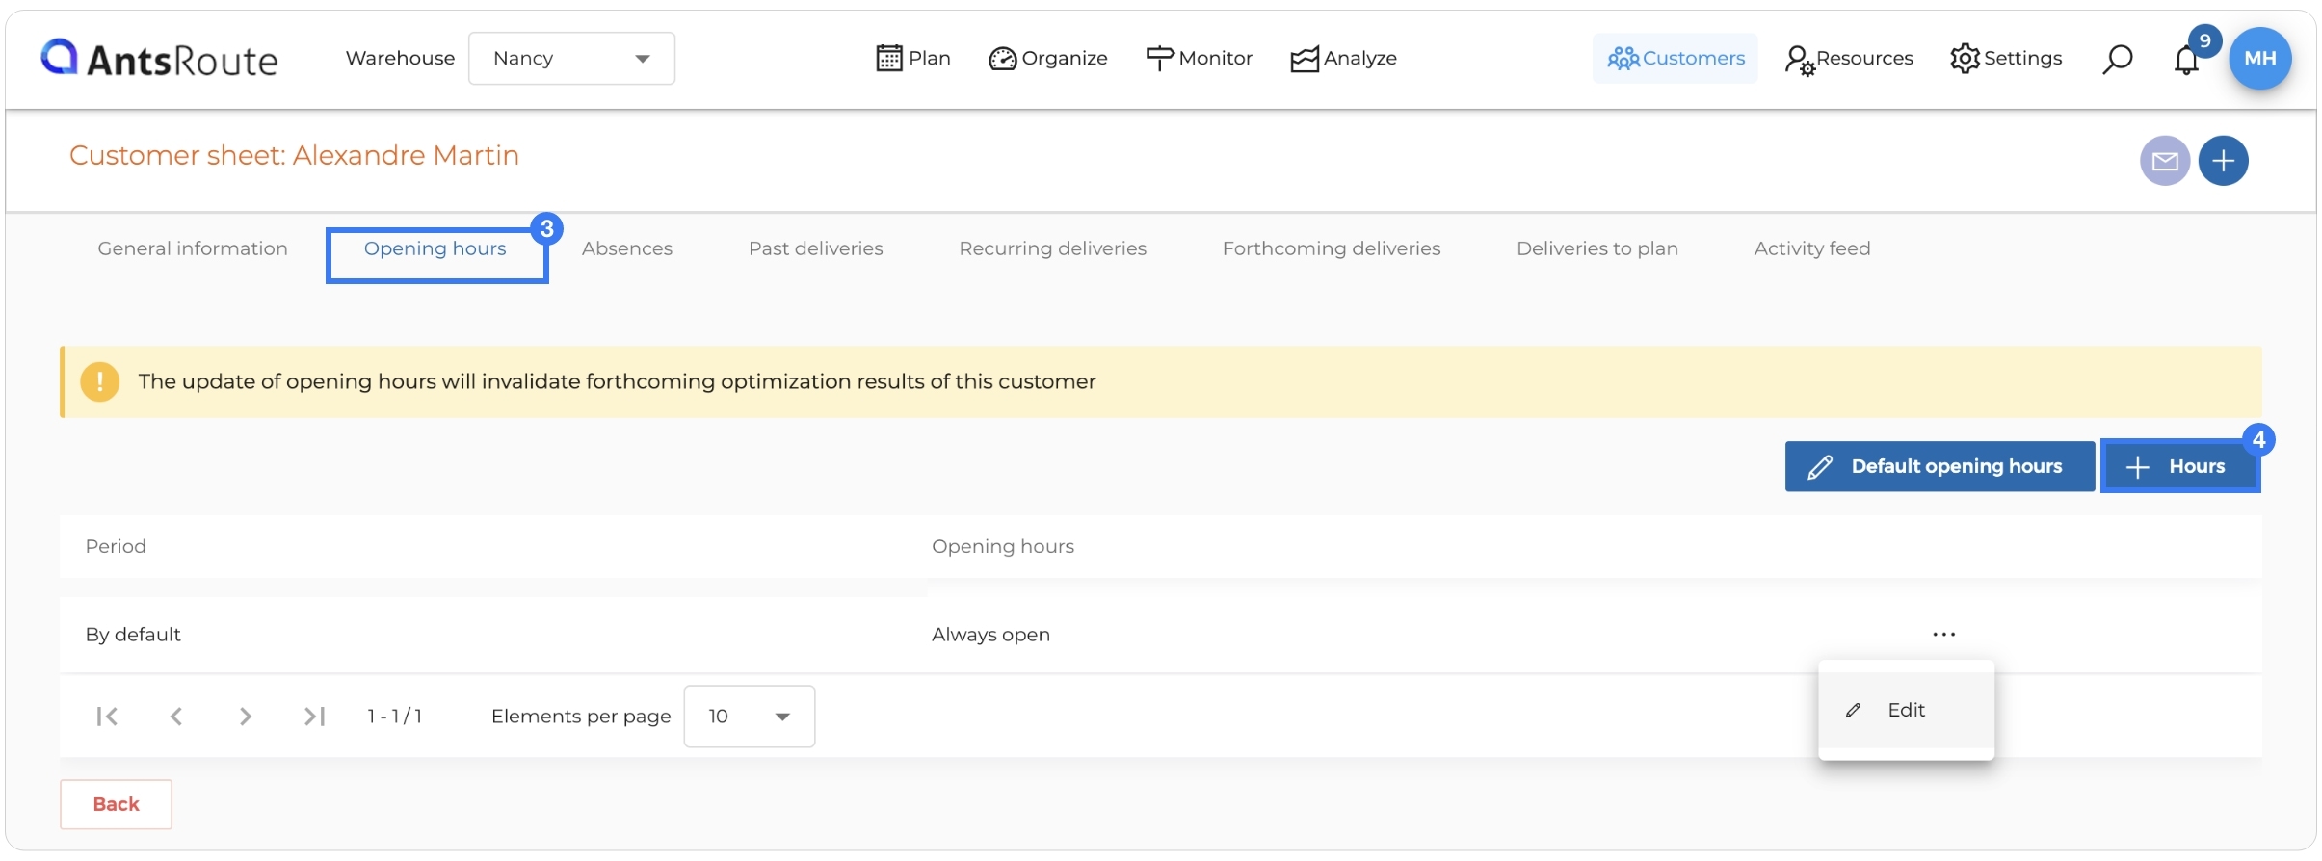Switch to Deliveries to plan tab
The image size is (2322, 861).
1597,248
